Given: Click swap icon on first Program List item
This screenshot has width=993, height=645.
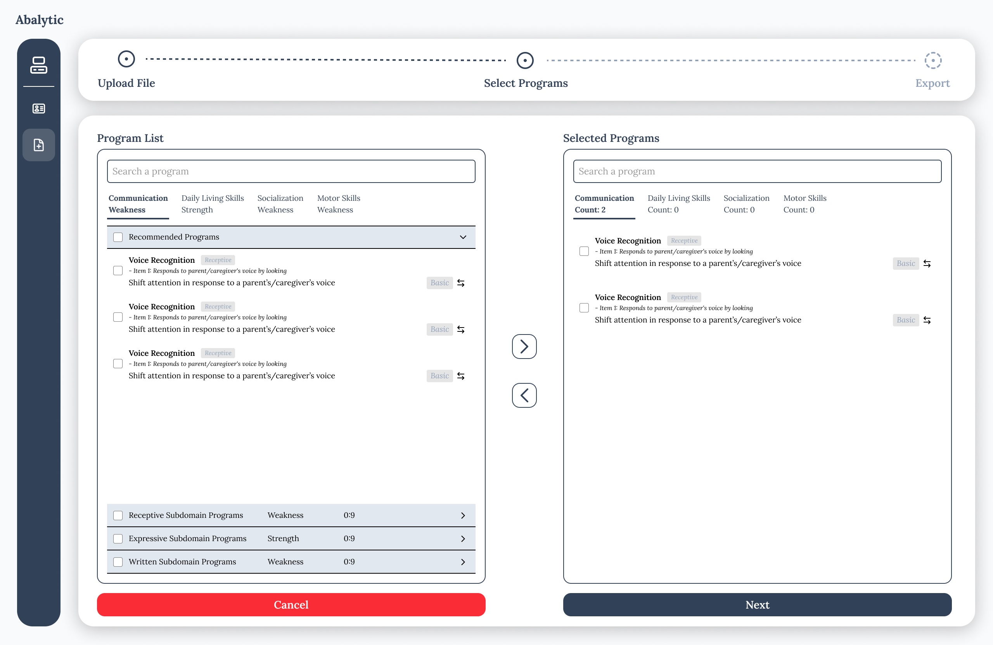Looking at the screenshot, I should (x=460, y=283).
